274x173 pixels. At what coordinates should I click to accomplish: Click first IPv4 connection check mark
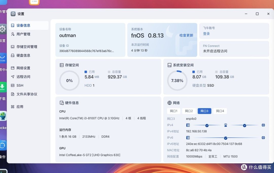(x=207, y=125)
